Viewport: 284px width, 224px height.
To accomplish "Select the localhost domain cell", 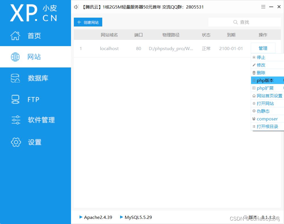I will tap(109, 48).
